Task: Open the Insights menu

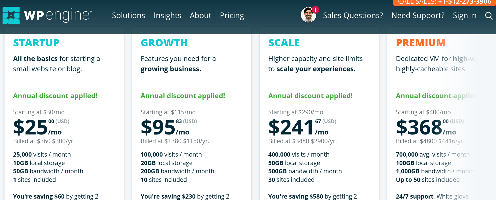Action: pos(167,16)
